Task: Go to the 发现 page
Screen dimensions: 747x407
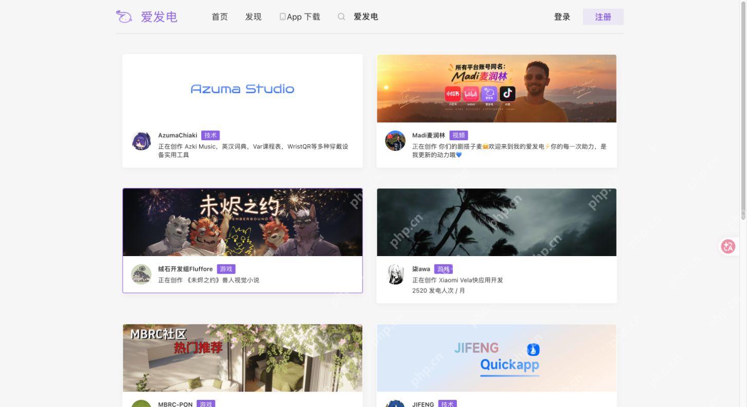Action: [x=253, y=17]
